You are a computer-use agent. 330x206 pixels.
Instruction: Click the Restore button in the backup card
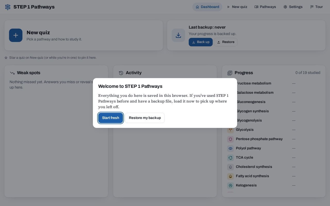[226, 42]
